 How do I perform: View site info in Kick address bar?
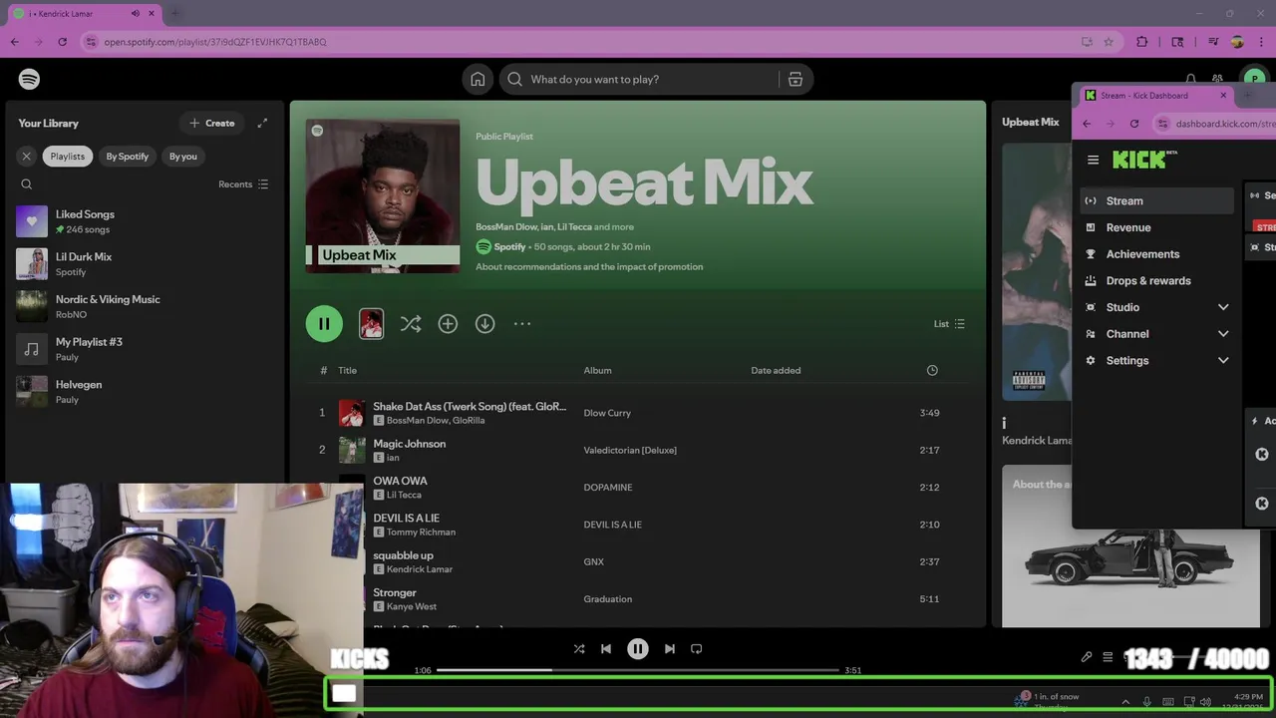click(1162, 124)
